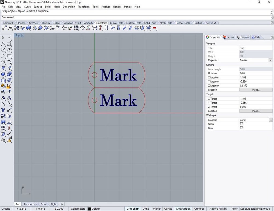Screen dimensions: 274x211
Task: Click the Join puzzle-piece icon
Action: [x=3, y=86]
